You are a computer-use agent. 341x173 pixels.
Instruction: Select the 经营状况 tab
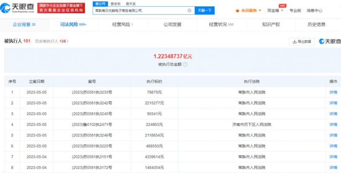[x=221, y=25]
